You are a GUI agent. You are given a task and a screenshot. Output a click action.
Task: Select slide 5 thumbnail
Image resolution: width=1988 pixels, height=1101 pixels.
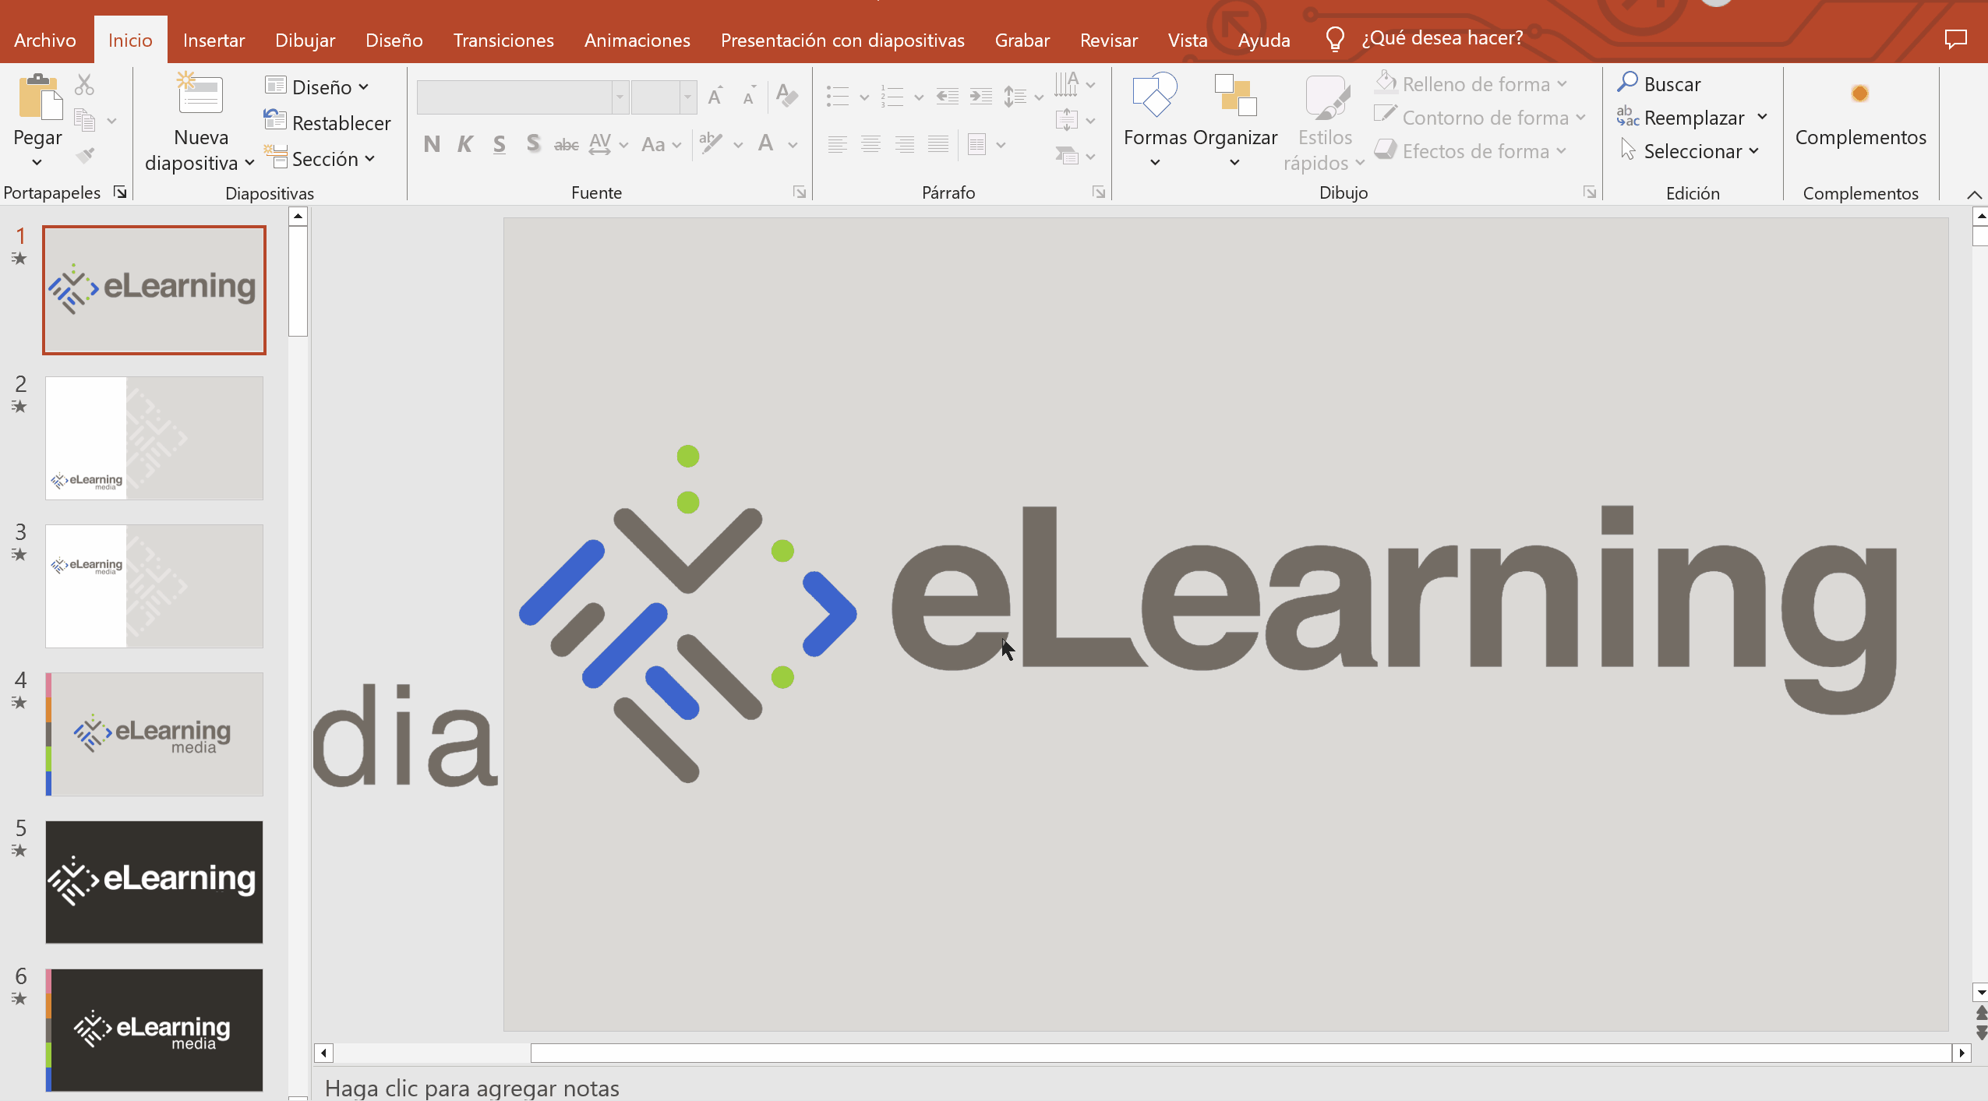click(154, 881)
